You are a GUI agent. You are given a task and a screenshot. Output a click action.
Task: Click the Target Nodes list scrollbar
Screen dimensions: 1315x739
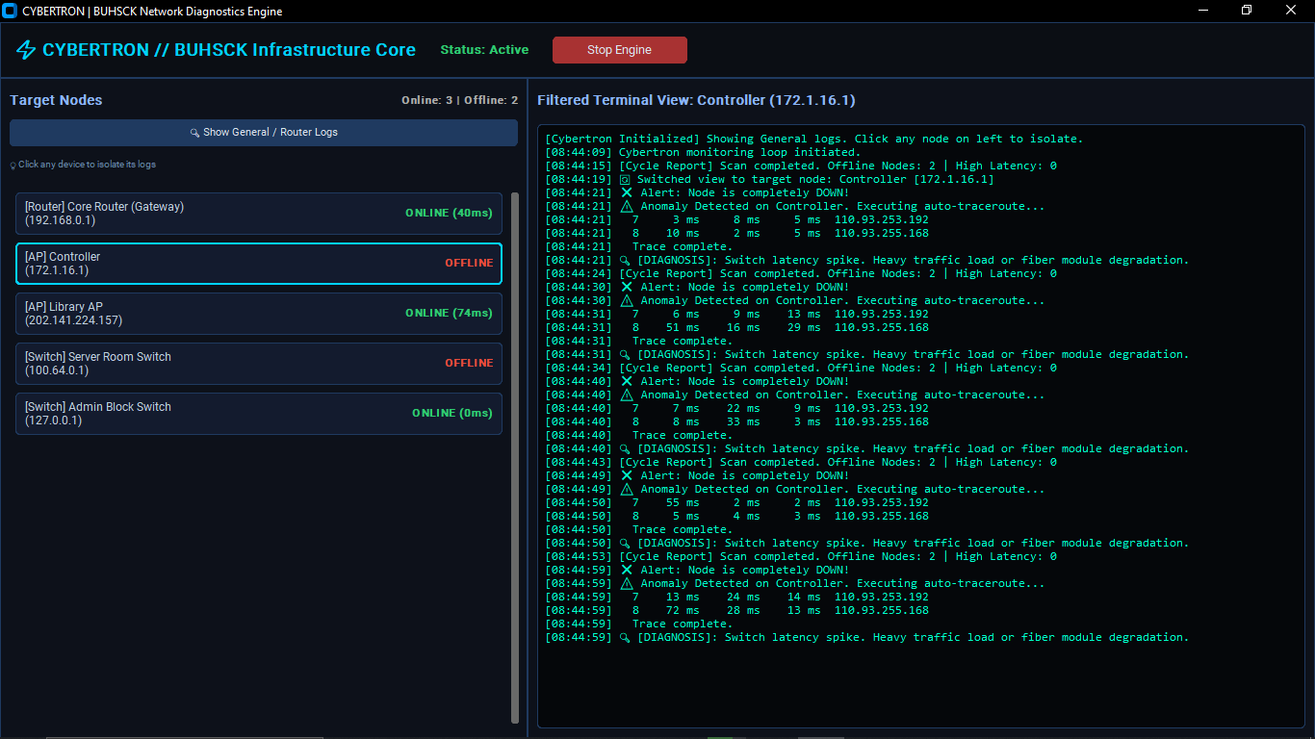514,457
